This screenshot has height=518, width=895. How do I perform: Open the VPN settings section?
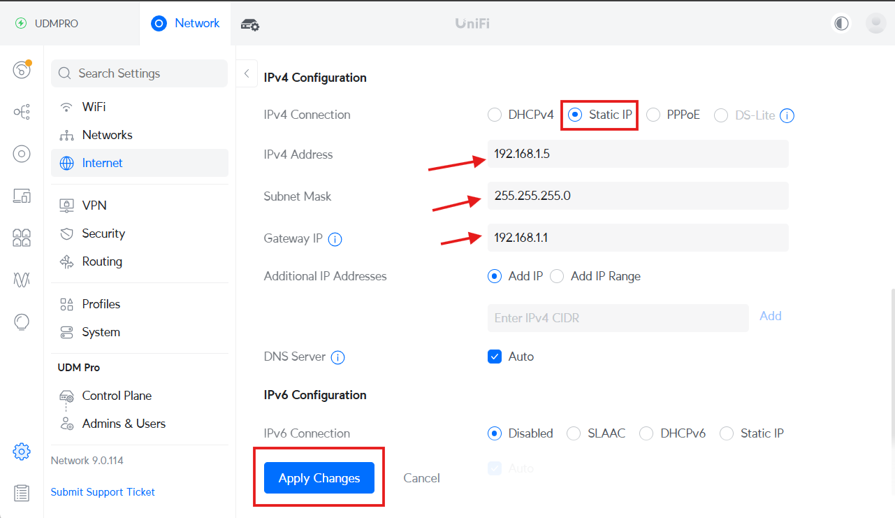pos(94,206)
